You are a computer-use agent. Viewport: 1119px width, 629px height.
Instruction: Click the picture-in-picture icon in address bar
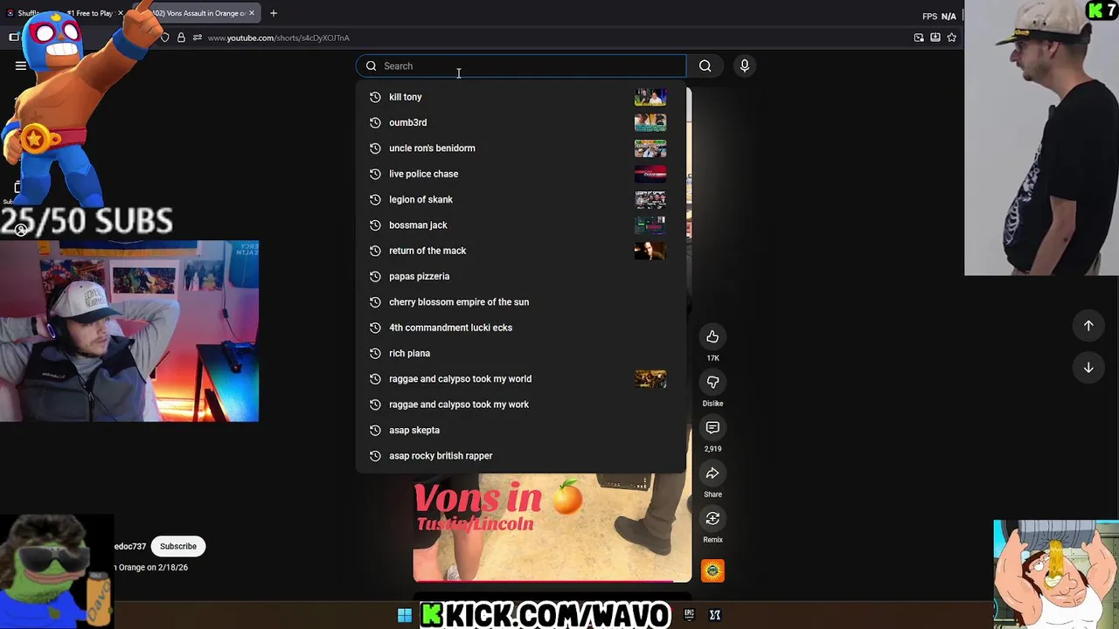(x=919, y=38)
